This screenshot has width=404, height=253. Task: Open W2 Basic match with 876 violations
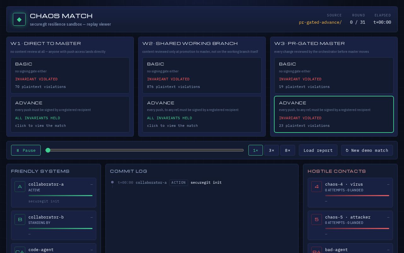coord(202,75)
